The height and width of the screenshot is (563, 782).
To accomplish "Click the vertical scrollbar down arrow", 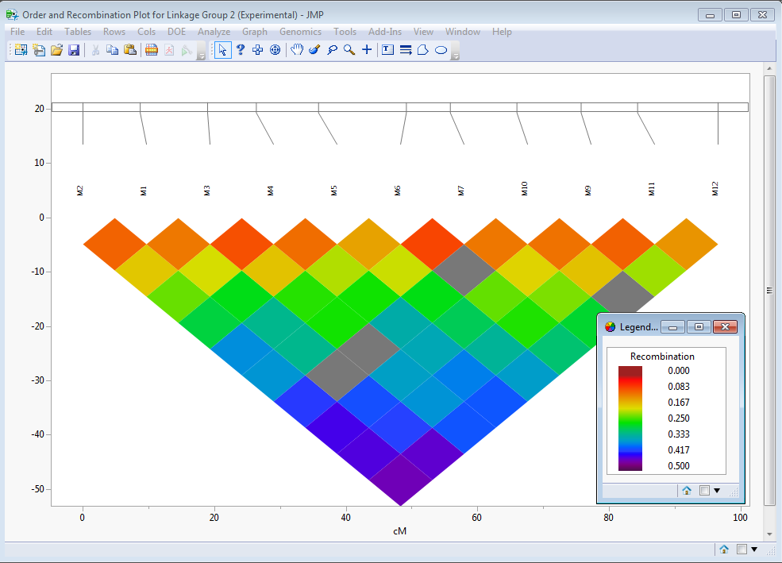I will point(769,534).
